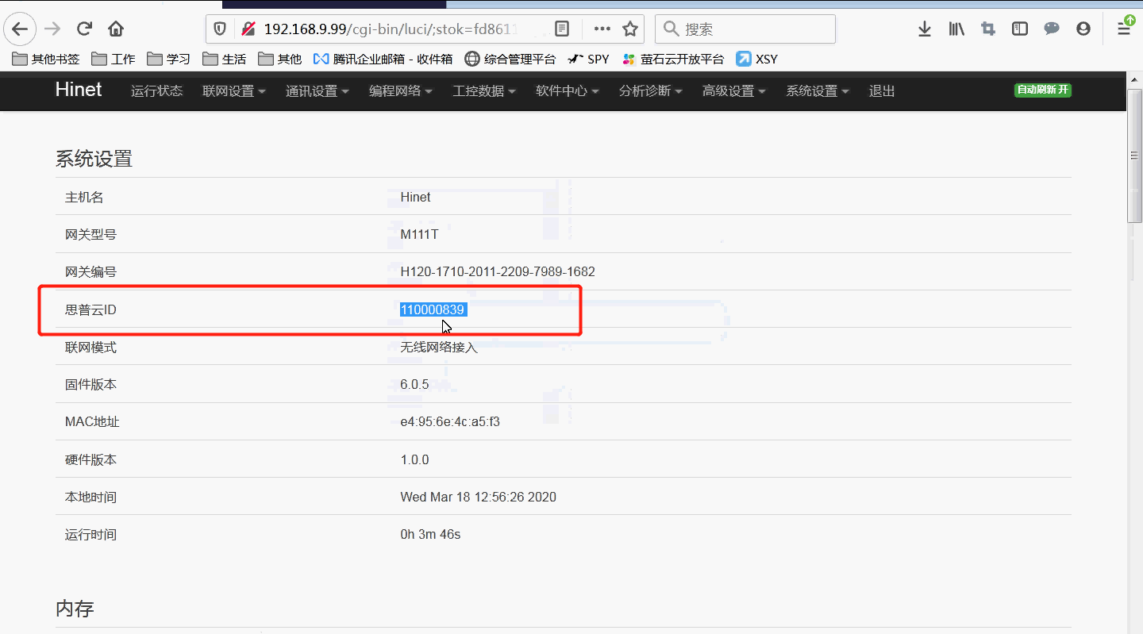Open the library bookshelf icon
Image resolution: width=1143 pixels, height=634 pixels.
[956, 29]
